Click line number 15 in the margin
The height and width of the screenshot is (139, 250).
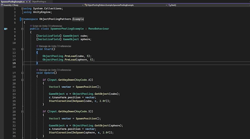[14, 63]
